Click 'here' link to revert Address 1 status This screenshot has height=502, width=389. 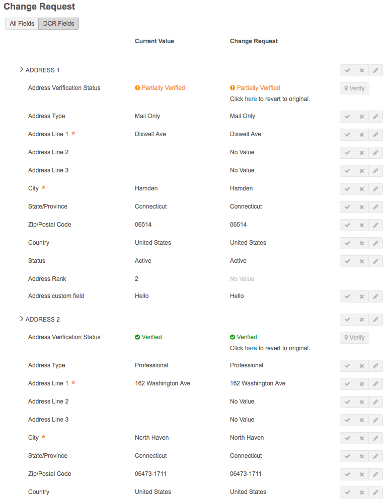point(251,99)
